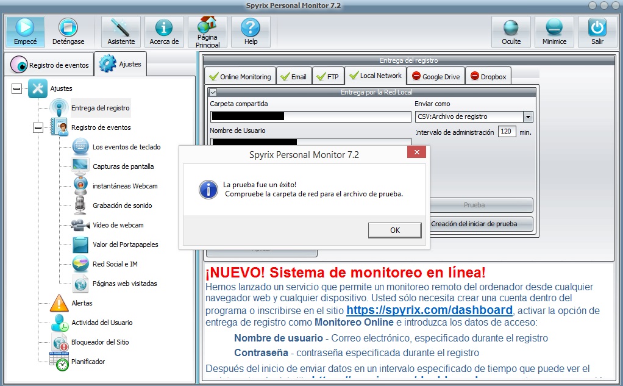
Task: Confirm the dialog with OK
Action: pyautogui.click(x=394, y=230)
